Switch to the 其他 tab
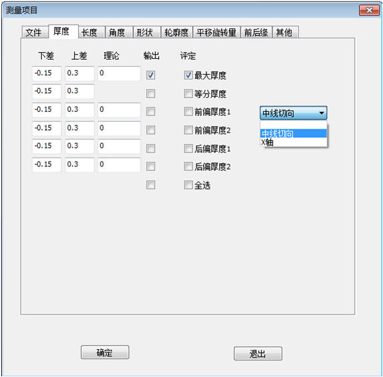Screen dimensions: 383x377 click(284, 32)
